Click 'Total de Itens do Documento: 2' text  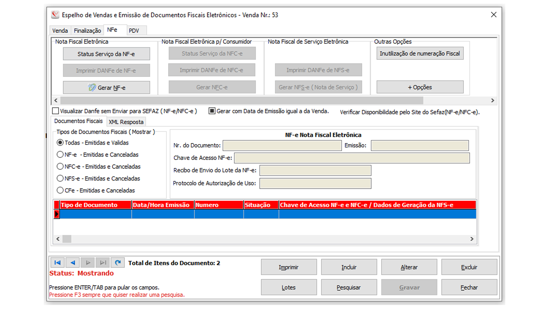pos(174,263)
